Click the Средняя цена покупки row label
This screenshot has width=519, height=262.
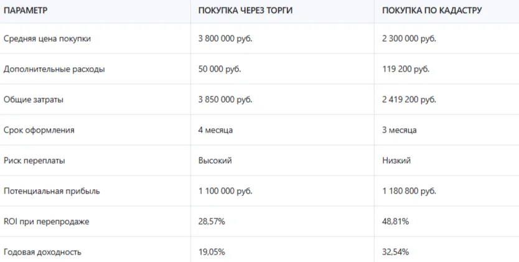point(47,39)
